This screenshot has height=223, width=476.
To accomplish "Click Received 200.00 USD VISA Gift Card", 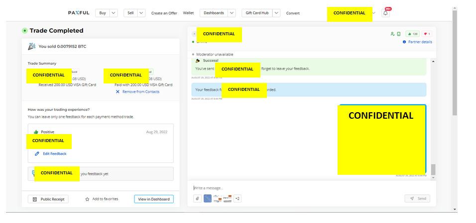I will 67,85.
